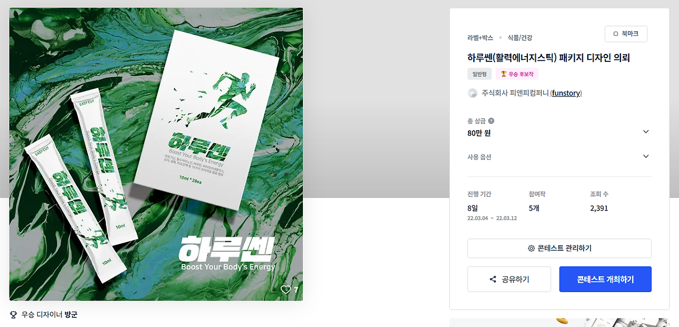Toggle the 북마크 bookmark button

(626, 34)
